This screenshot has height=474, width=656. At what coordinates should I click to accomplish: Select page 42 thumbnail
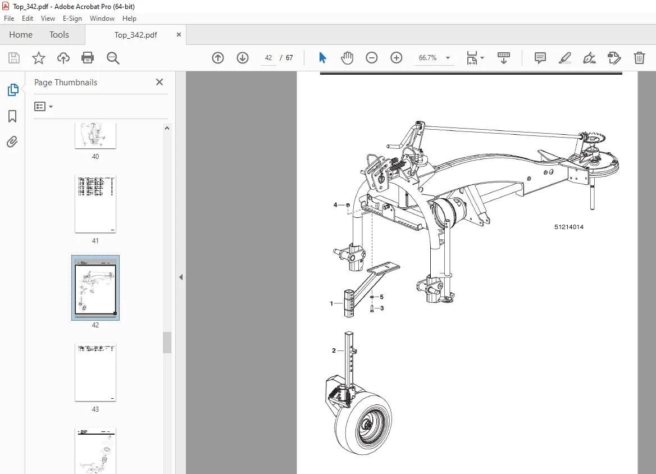(95, 288)
